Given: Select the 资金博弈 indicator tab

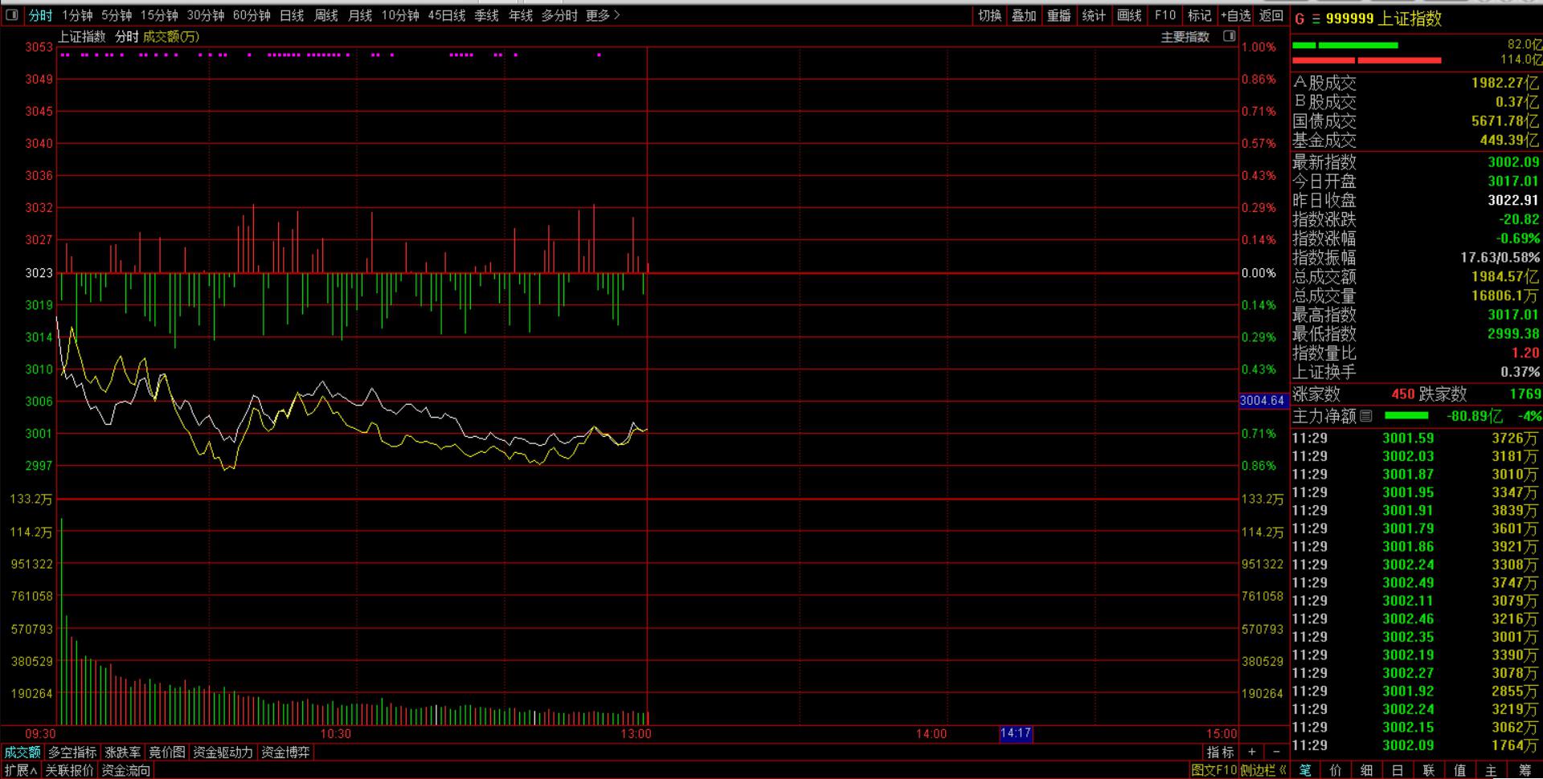Looking at the screenshot, I should point(285,752).
